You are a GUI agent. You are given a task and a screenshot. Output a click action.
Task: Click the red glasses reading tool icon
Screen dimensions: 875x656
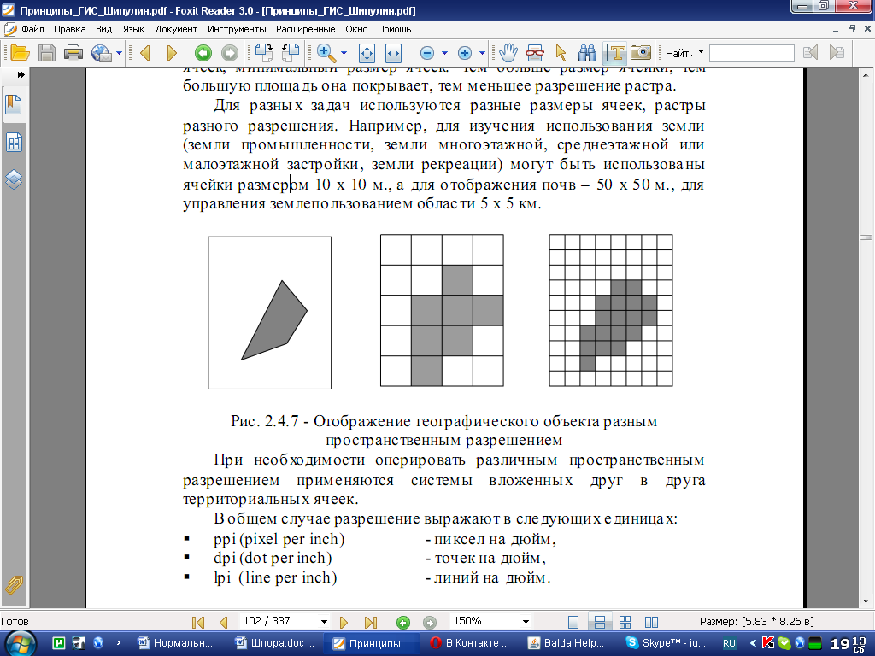(x=535, y=53)
